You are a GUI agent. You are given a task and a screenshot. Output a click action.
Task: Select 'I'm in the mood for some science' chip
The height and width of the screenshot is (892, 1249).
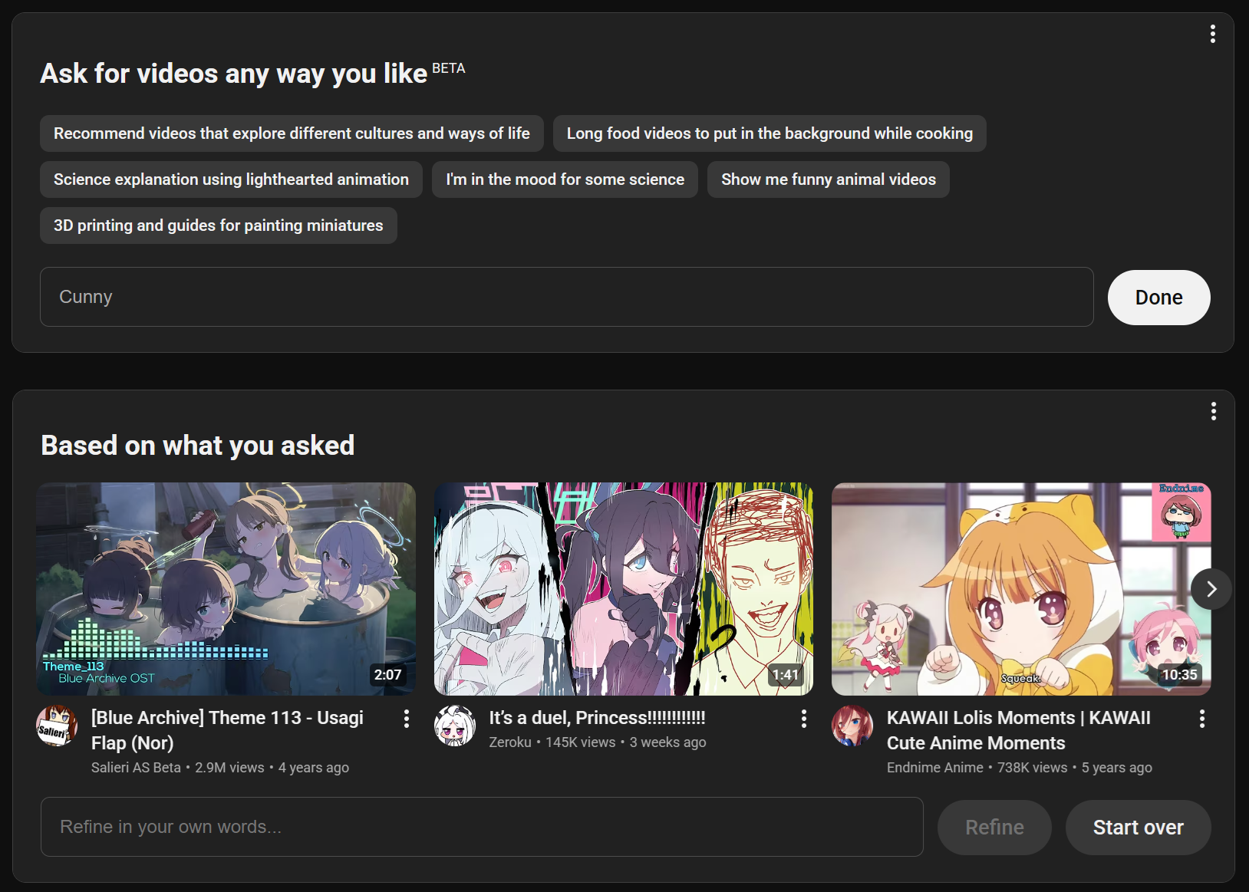pos(565,179)
